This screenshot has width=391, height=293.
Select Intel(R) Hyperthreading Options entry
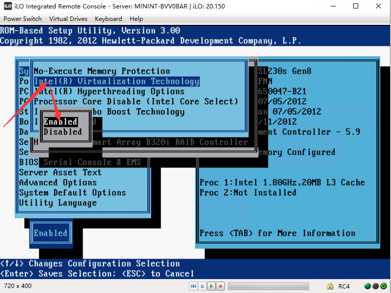point(109,91)
